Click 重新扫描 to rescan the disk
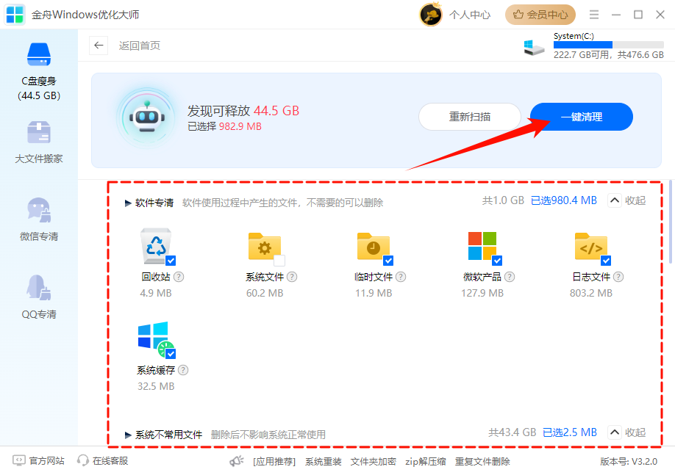 point(470,117)
